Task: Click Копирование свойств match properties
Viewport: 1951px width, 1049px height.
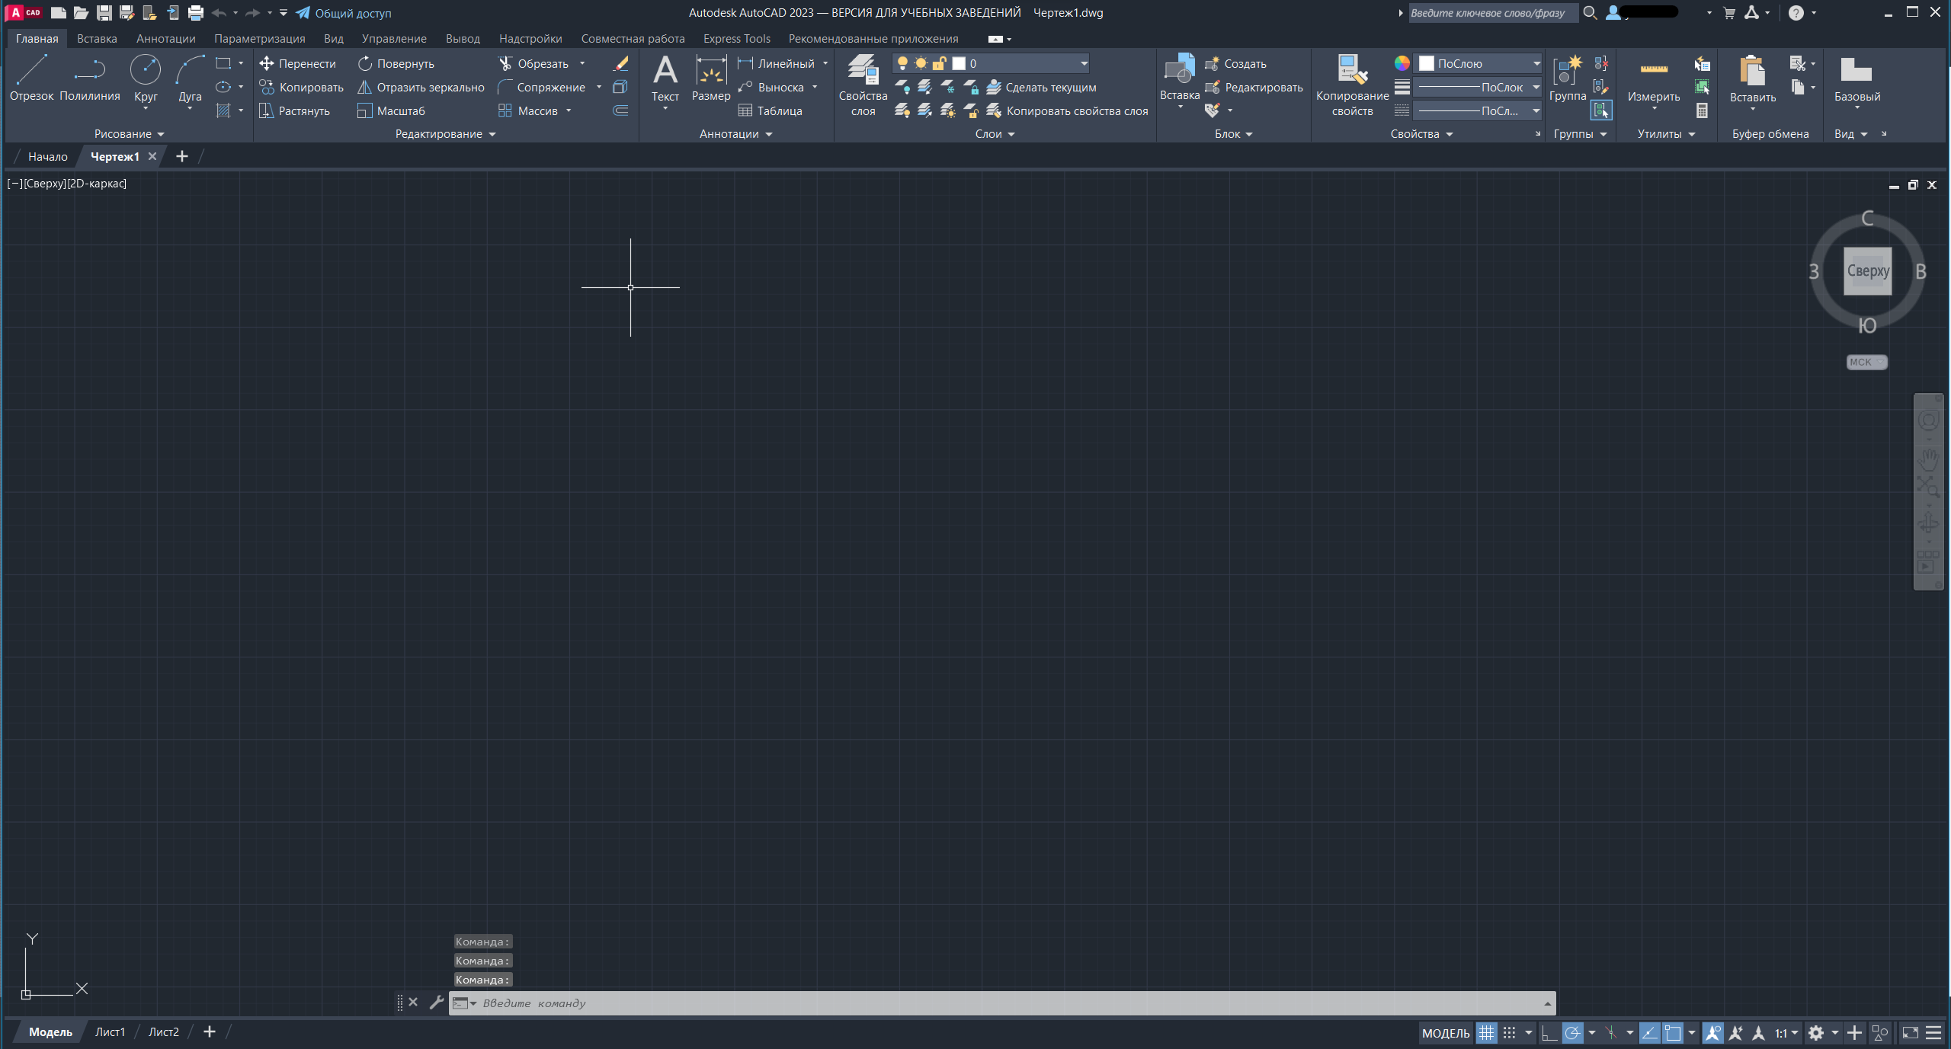Action: click(1352, 85)
